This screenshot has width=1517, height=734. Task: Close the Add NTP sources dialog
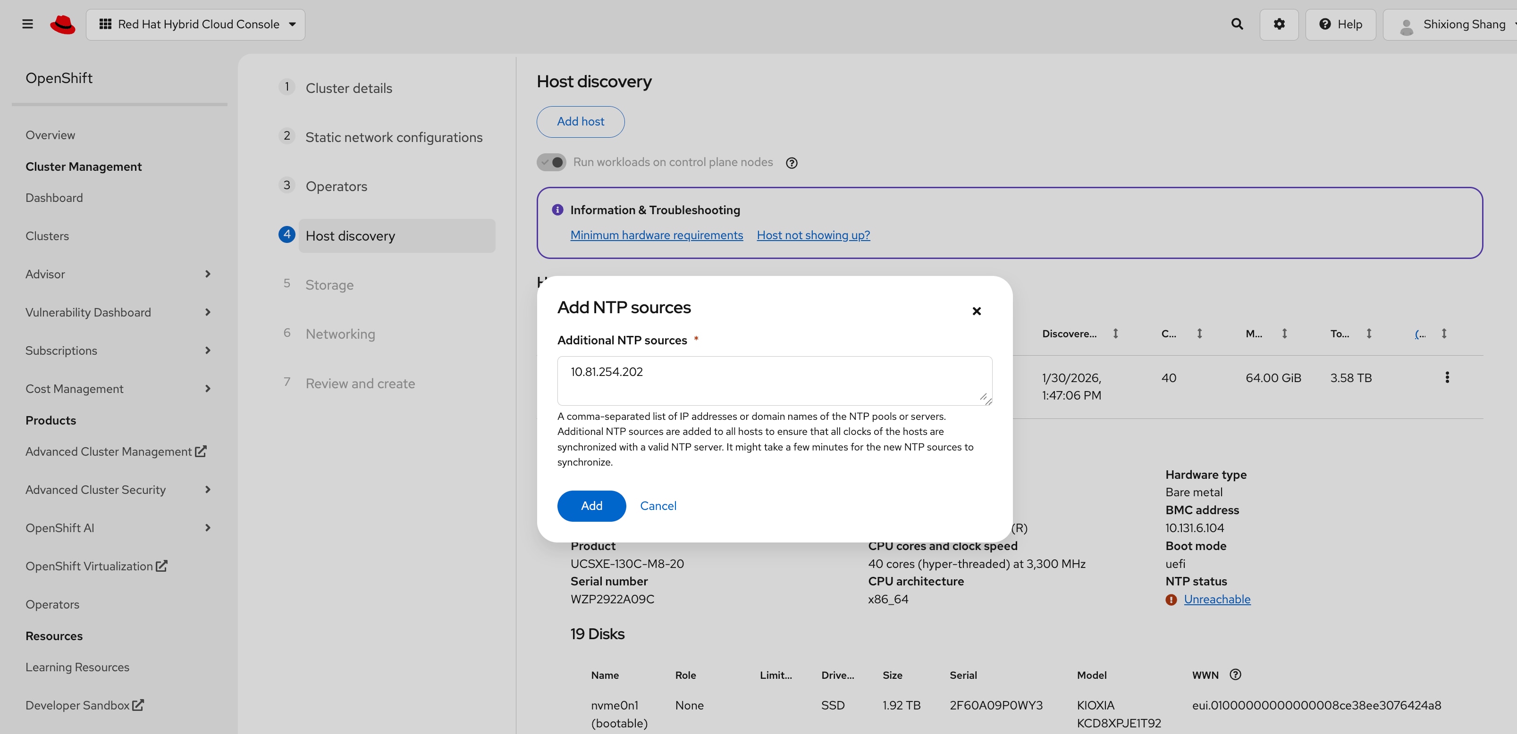click(x=977, y=311)
